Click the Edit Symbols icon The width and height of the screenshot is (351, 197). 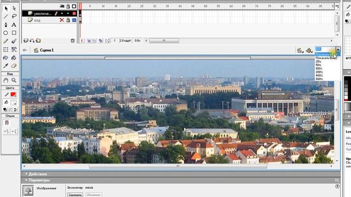click(x=309, y=50)
